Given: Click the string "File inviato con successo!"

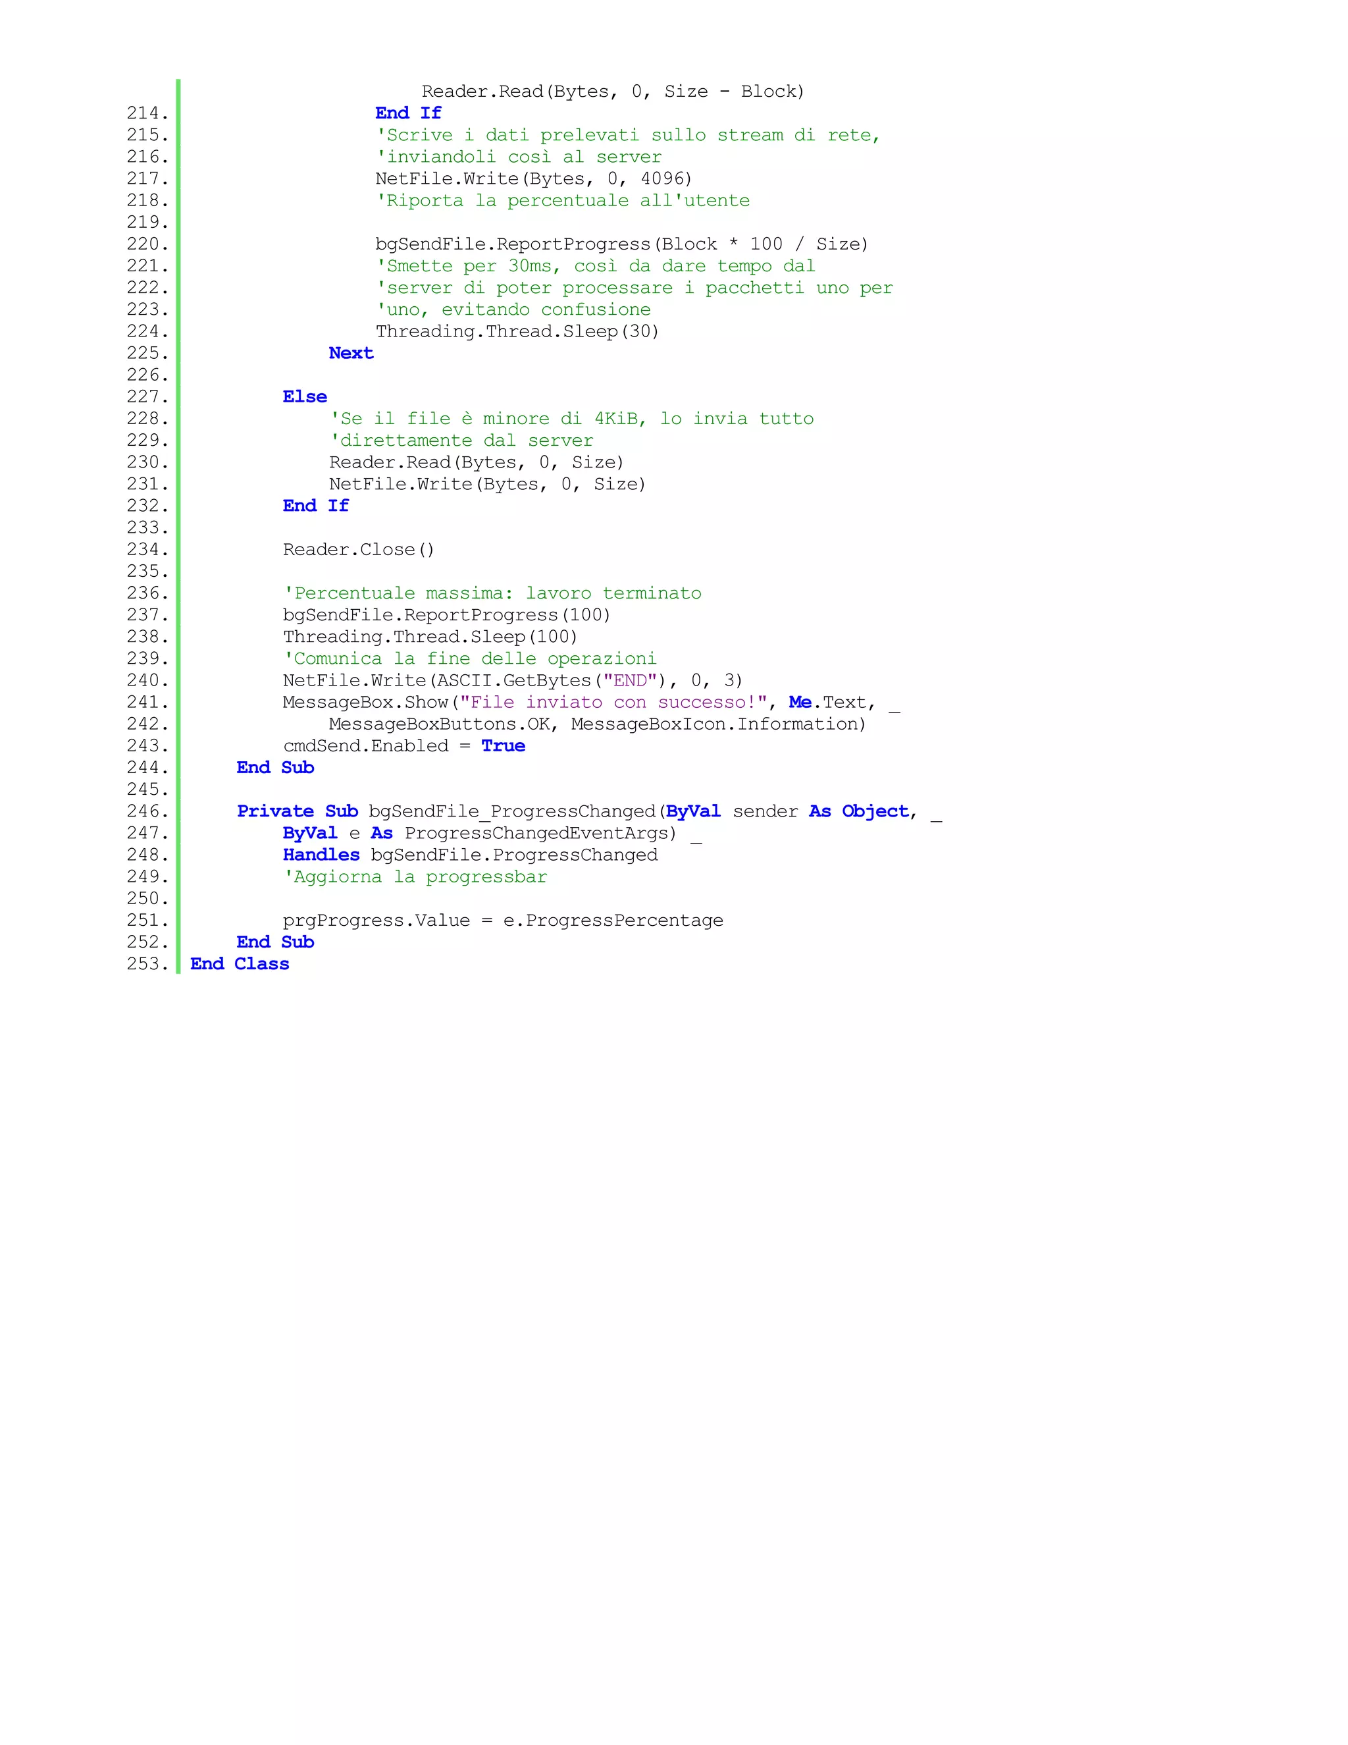Looking at the screenshot, I should [x=613, y=703].
